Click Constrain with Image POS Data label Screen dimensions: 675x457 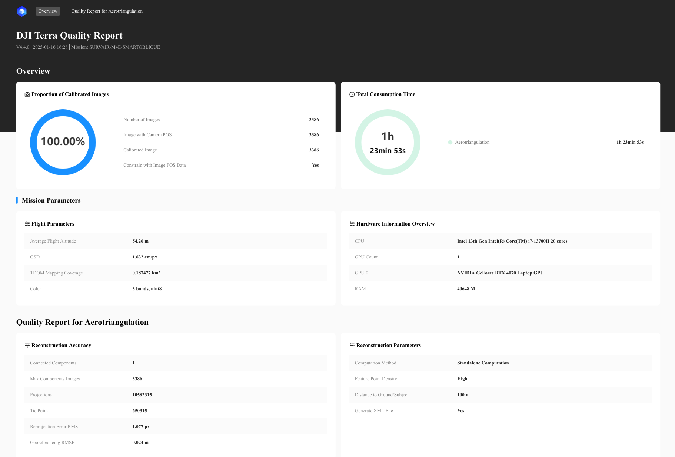click(154, 165)
